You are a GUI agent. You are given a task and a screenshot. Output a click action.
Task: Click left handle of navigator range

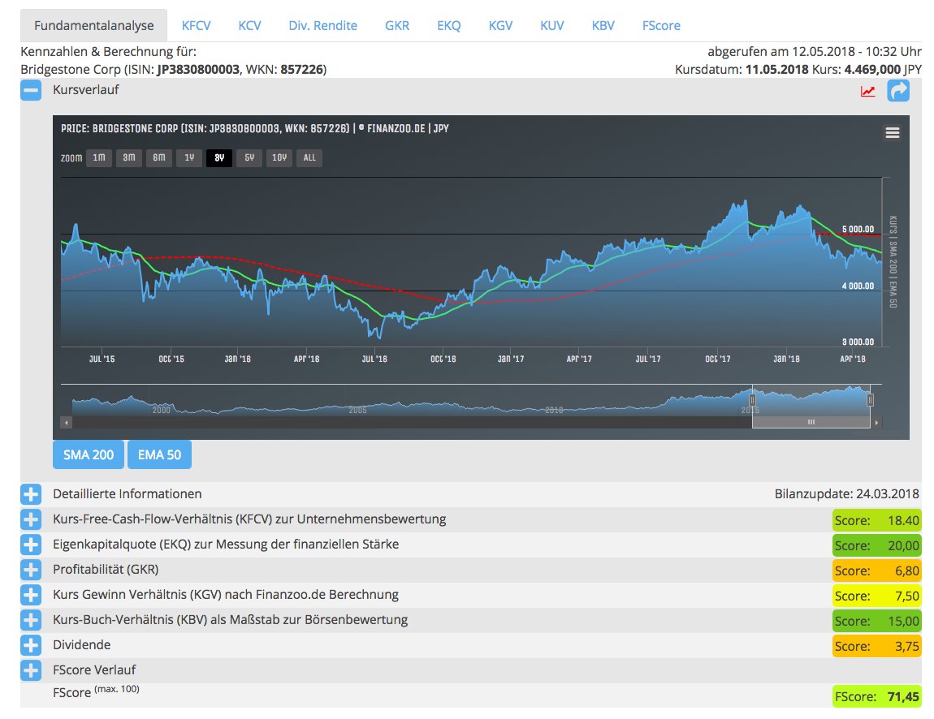click(x=752, y=400)
